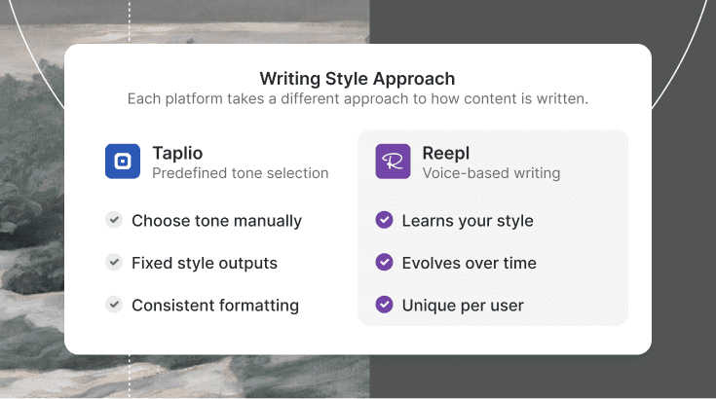This screenshot has width=716, height=399.
Task: Click the subtitle about each platform's approach
Action: click(358, 99)
